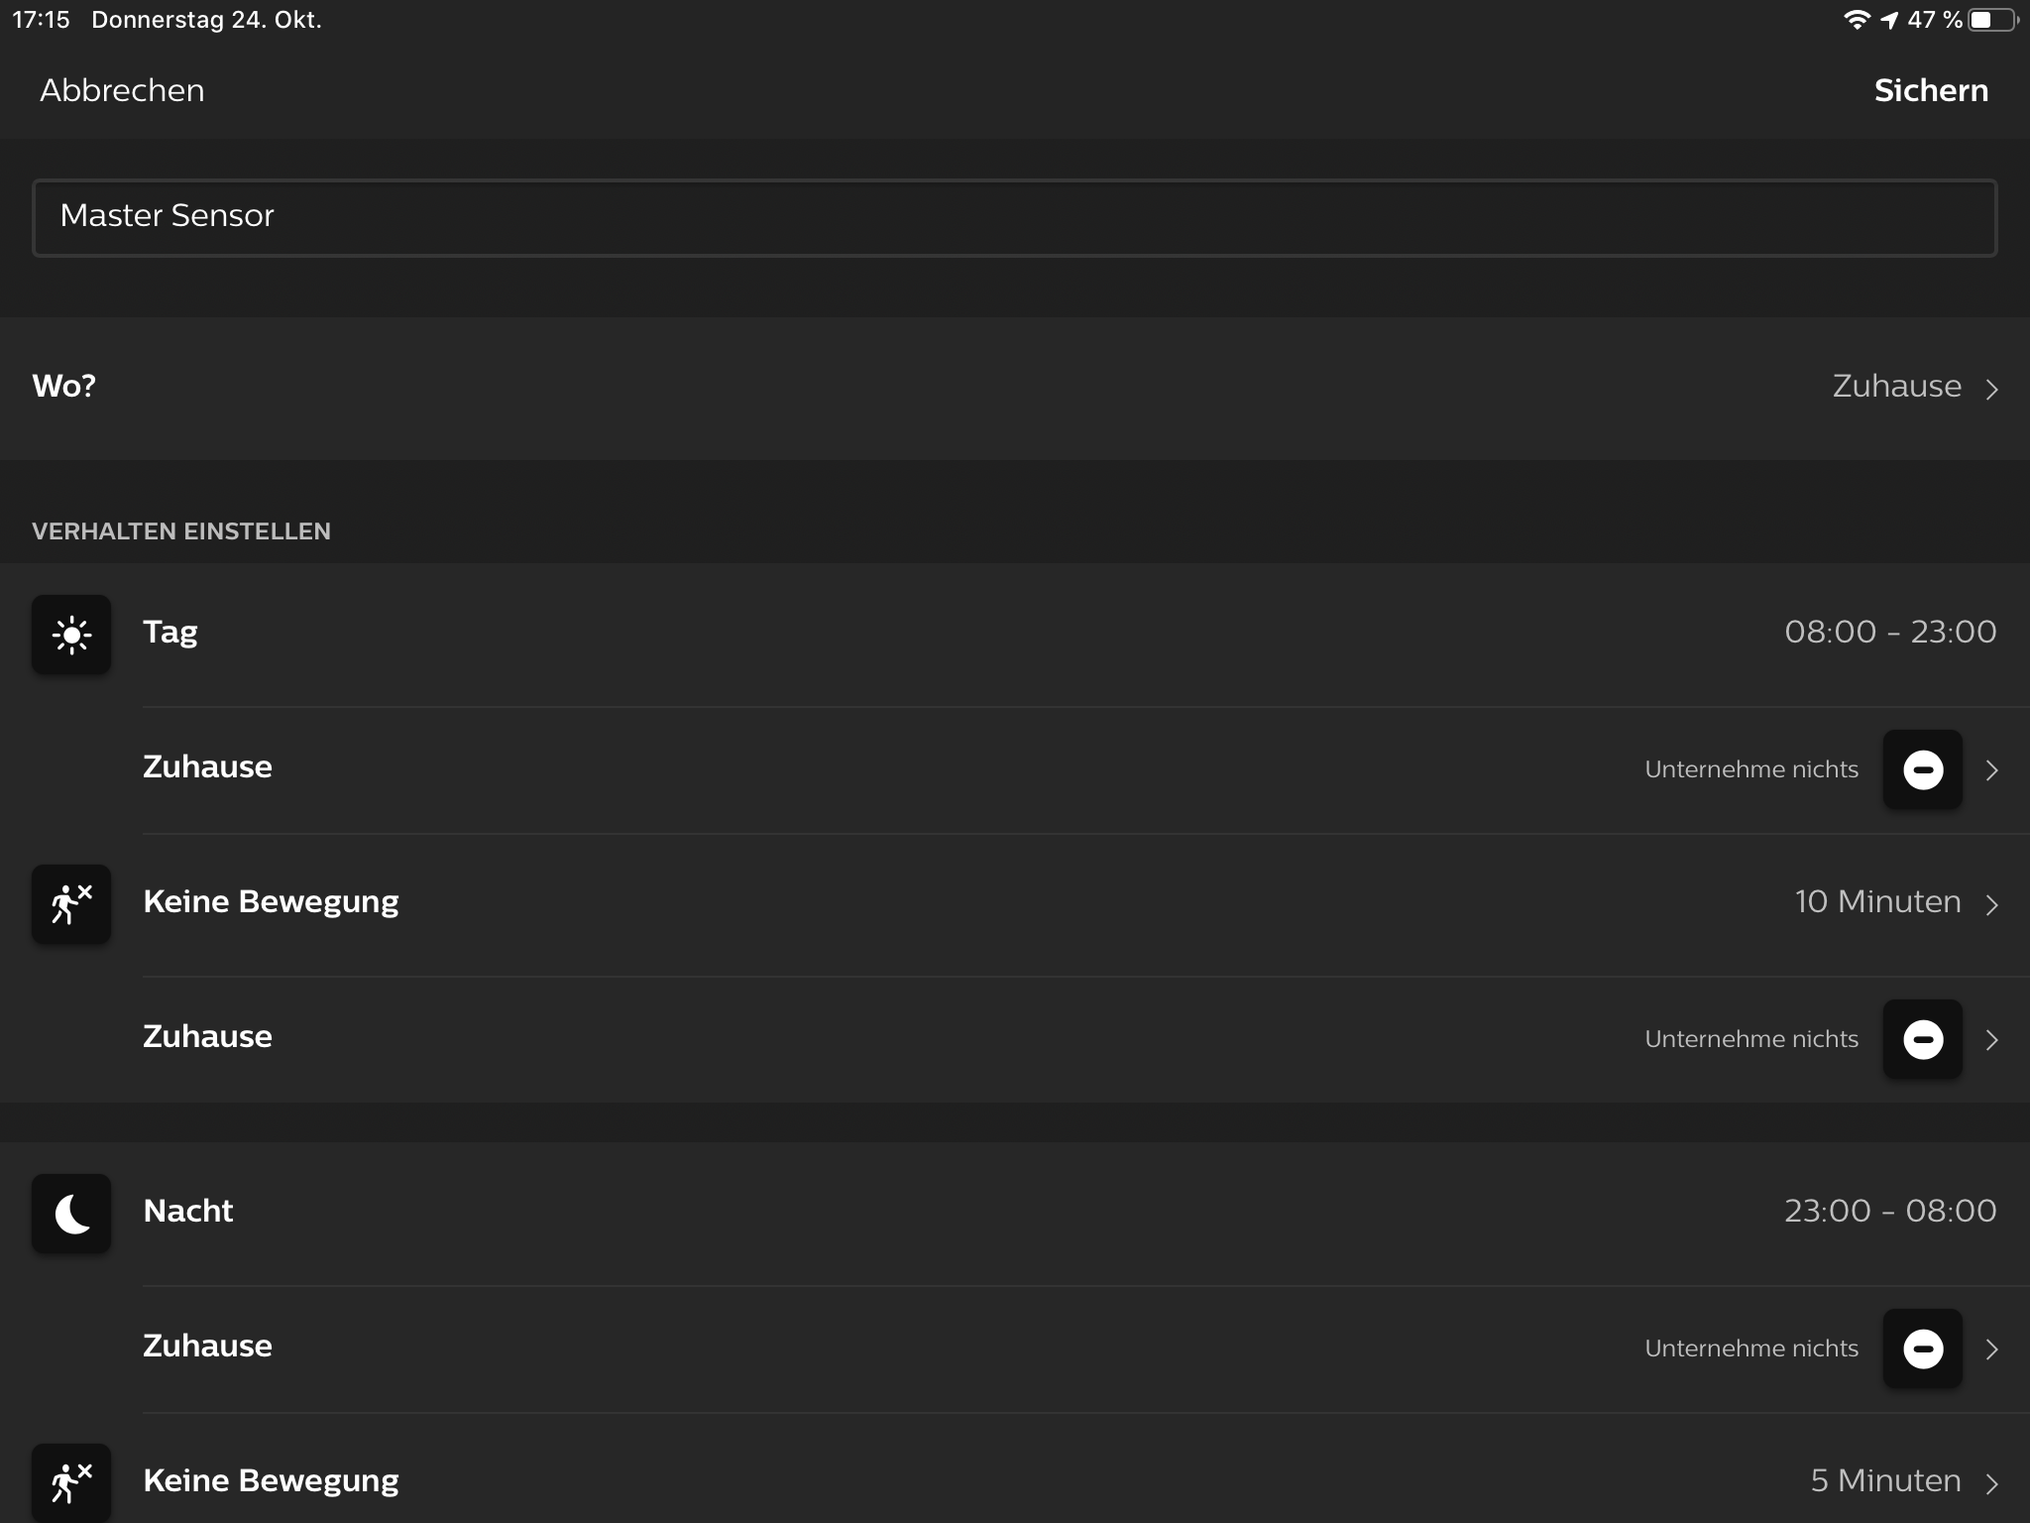The width and height of the screenshot is (2030, 1523).
Task: Tap the Master Sensor name field
Action: [1014, 218]
